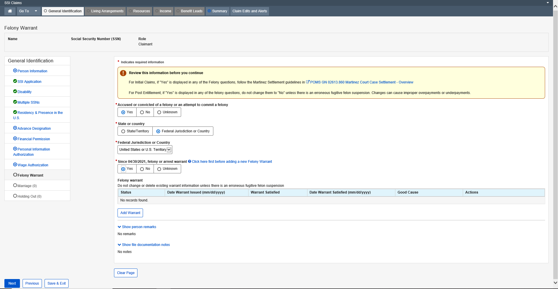Click the green checkmark icon for Disability
Image resolution: width=558 pixels, height=289 pixels.
point(15,91)
